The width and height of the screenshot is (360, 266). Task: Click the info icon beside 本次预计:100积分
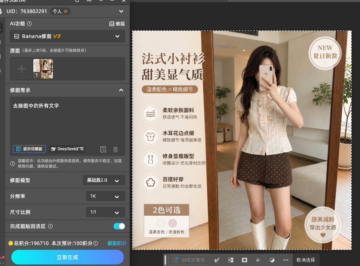(96, 243)
